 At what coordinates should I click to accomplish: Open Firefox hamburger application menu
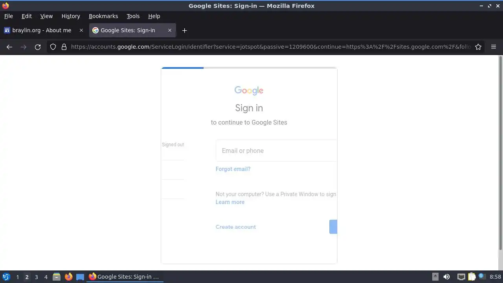click(494, 47)
